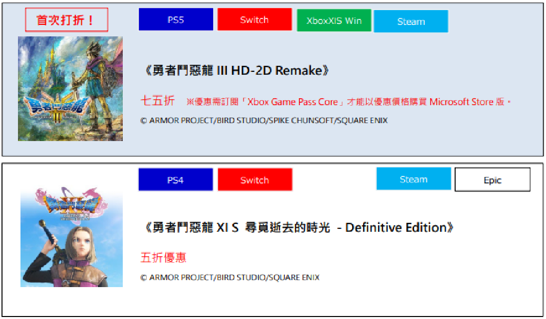
Task: Open the Dragon Quest III HD-2D Remake cover art
Action: [70, 89]
